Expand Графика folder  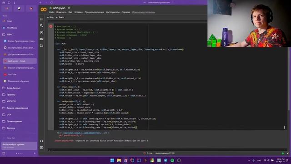(20, 95)
